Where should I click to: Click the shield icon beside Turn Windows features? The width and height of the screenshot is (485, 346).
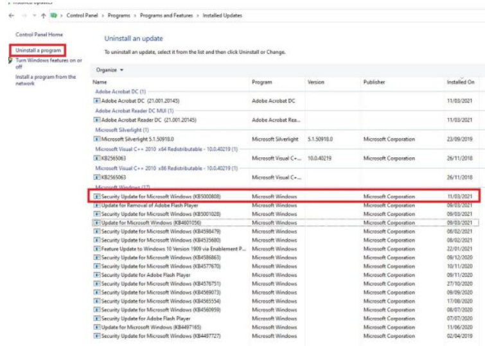10,60
